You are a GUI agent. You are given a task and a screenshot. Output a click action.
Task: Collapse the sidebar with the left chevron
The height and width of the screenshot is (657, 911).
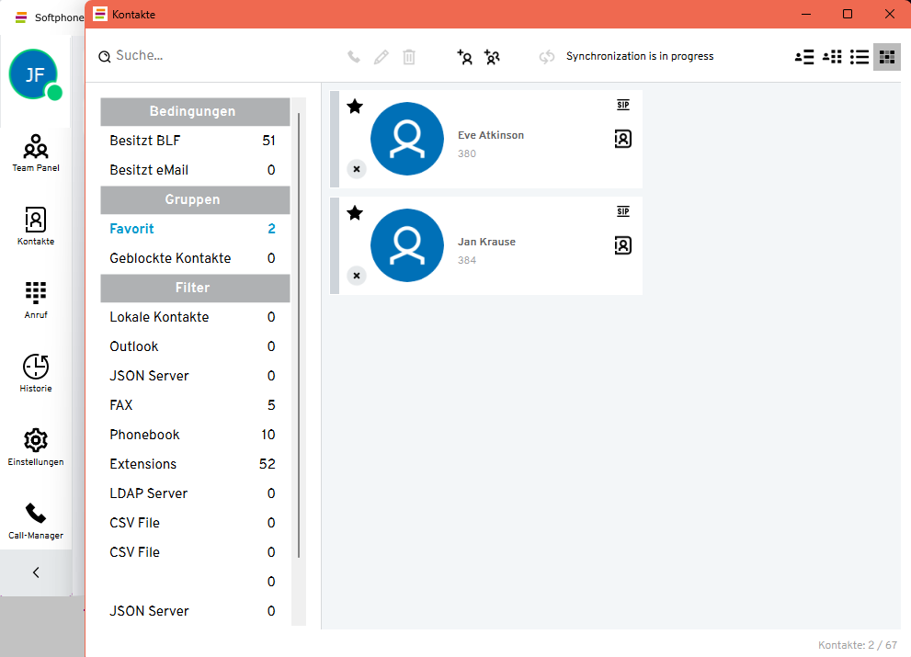point(36,572)
